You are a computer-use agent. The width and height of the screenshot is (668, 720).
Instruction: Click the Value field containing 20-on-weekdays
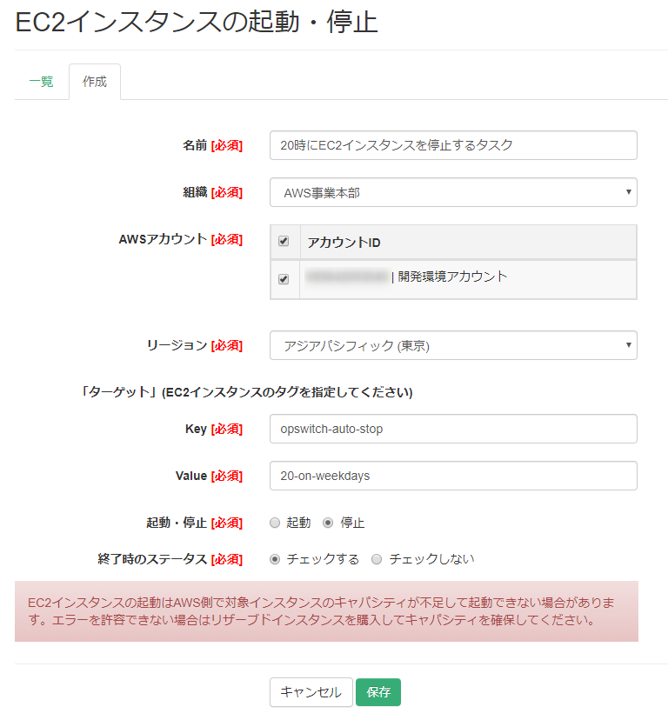coord(452,476)
